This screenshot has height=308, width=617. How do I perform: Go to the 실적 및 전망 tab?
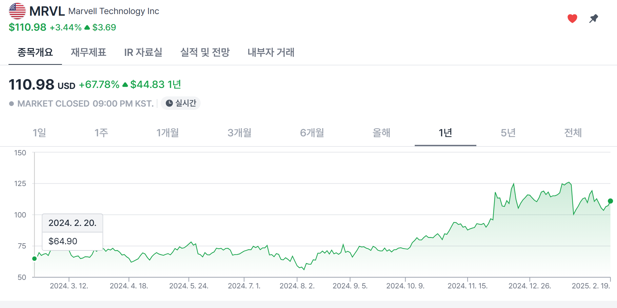pyautogui.click(x=205, y=52)
